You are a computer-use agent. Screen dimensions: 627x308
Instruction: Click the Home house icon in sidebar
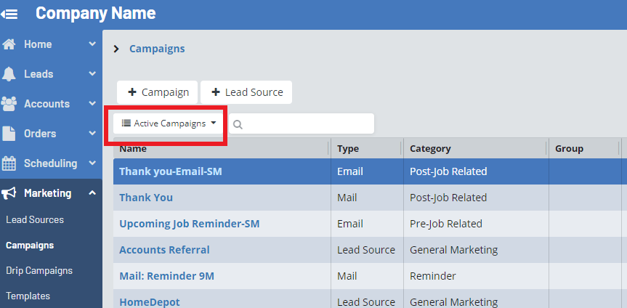click(9, 44)
